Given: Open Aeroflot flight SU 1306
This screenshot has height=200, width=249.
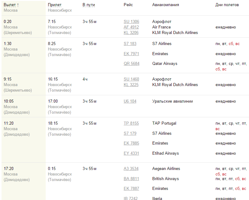Looking at the screenshot, I should point(131,22).
